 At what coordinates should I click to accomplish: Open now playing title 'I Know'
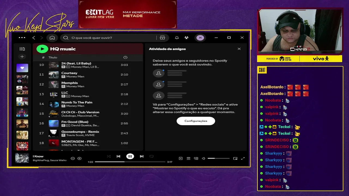tap(38, 156)
